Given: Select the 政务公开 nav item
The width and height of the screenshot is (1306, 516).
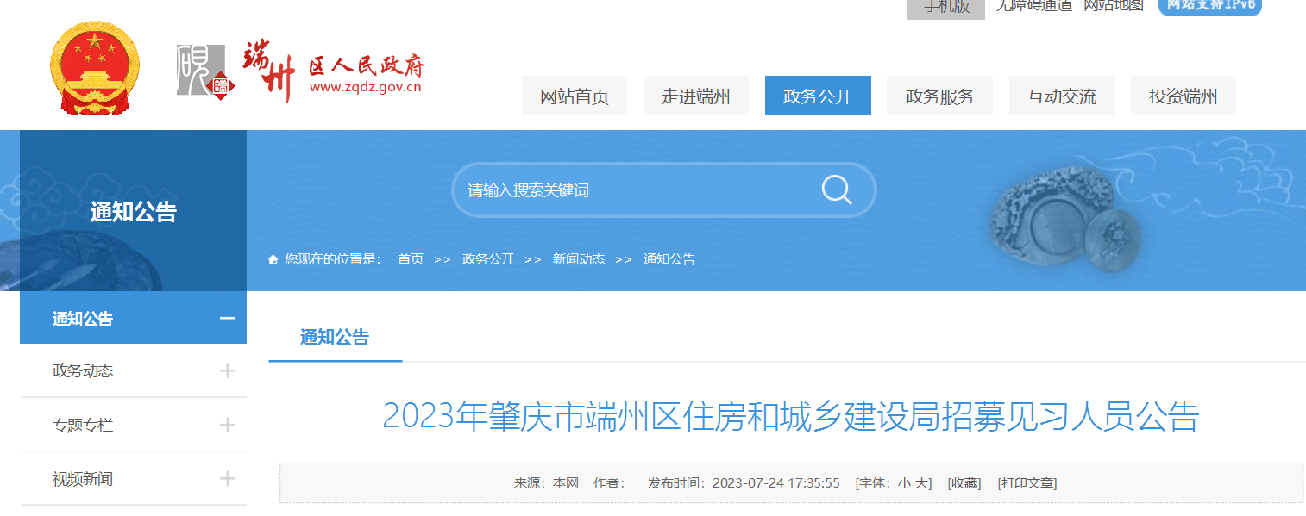Looking at the screenshot, I should tap(818, 96).
